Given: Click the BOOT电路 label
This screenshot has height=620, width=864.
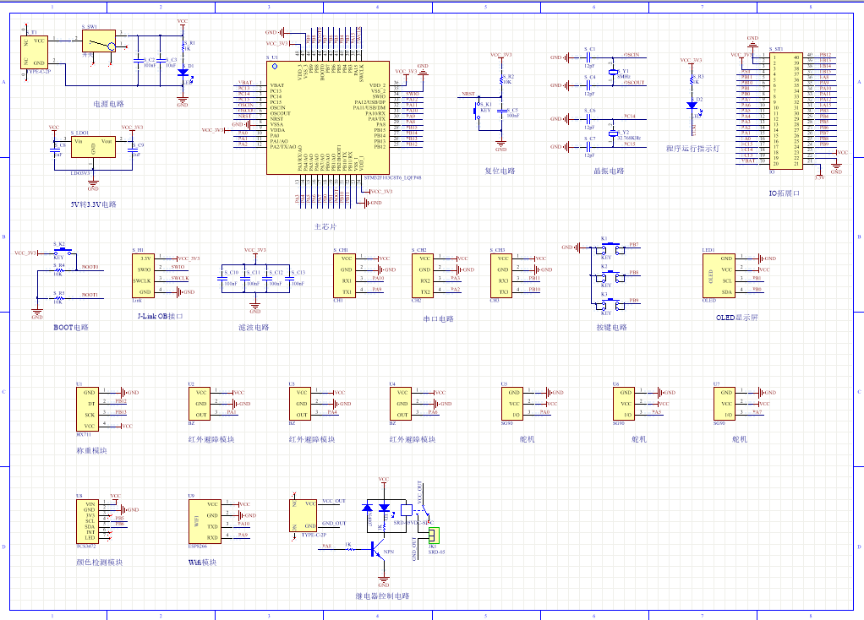Looking at the screenshot, I should 70,327.
